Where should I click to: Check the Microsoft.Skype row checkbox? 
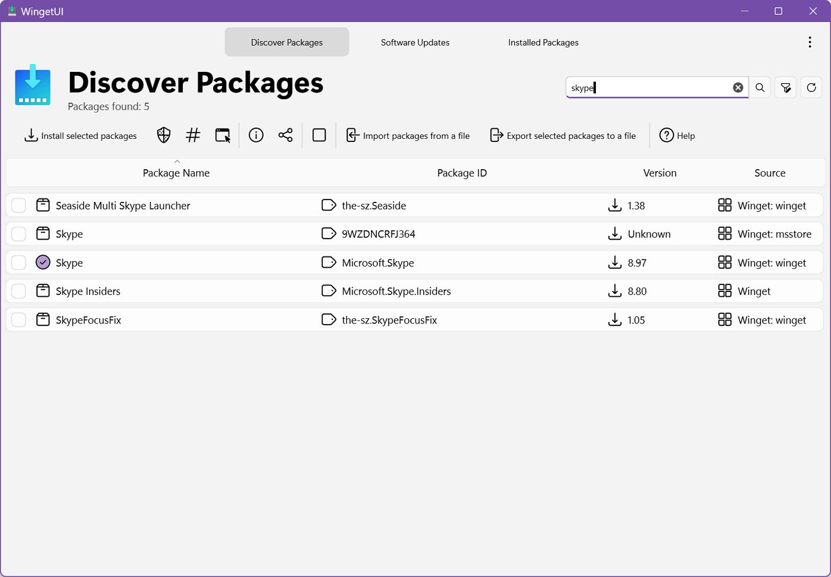[x=19, y=262]
